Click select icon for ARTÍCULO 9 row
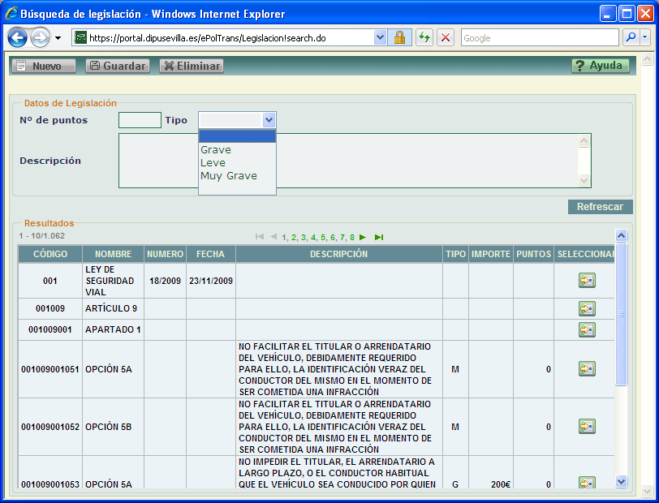 (x=586, y=308)
